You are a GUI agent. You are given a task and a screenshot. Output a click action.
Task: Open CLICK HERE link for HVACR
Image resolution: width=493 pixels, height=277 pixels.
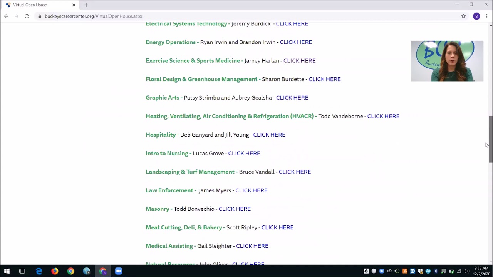point(383,116)
